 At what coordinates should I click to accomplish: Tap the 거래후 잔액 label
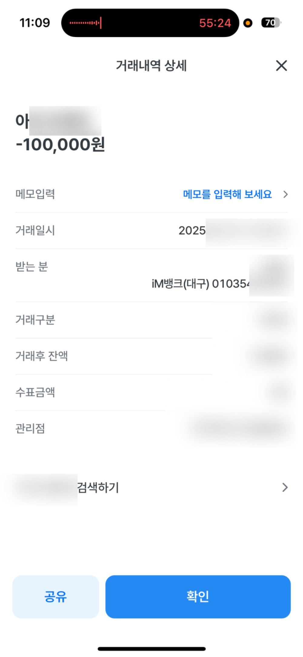[x=42, y=356]
